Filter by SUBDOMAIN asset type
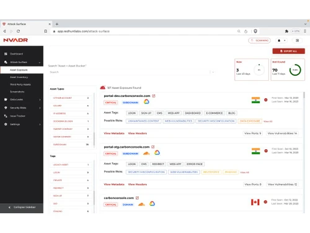The image size is (310, 233). point(71,144)
